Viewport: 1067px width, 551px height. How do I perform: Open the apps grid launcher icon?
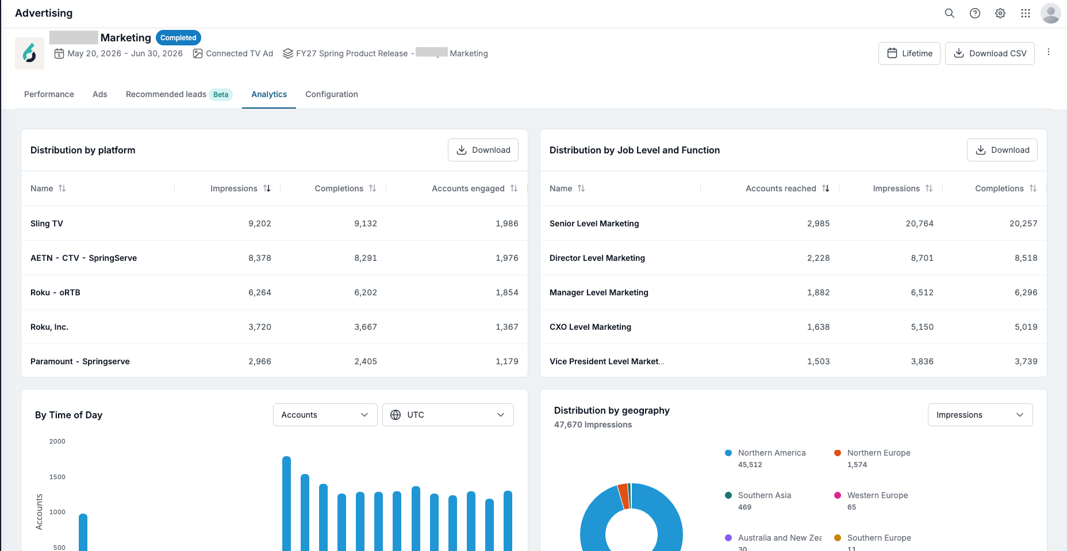1026,13
